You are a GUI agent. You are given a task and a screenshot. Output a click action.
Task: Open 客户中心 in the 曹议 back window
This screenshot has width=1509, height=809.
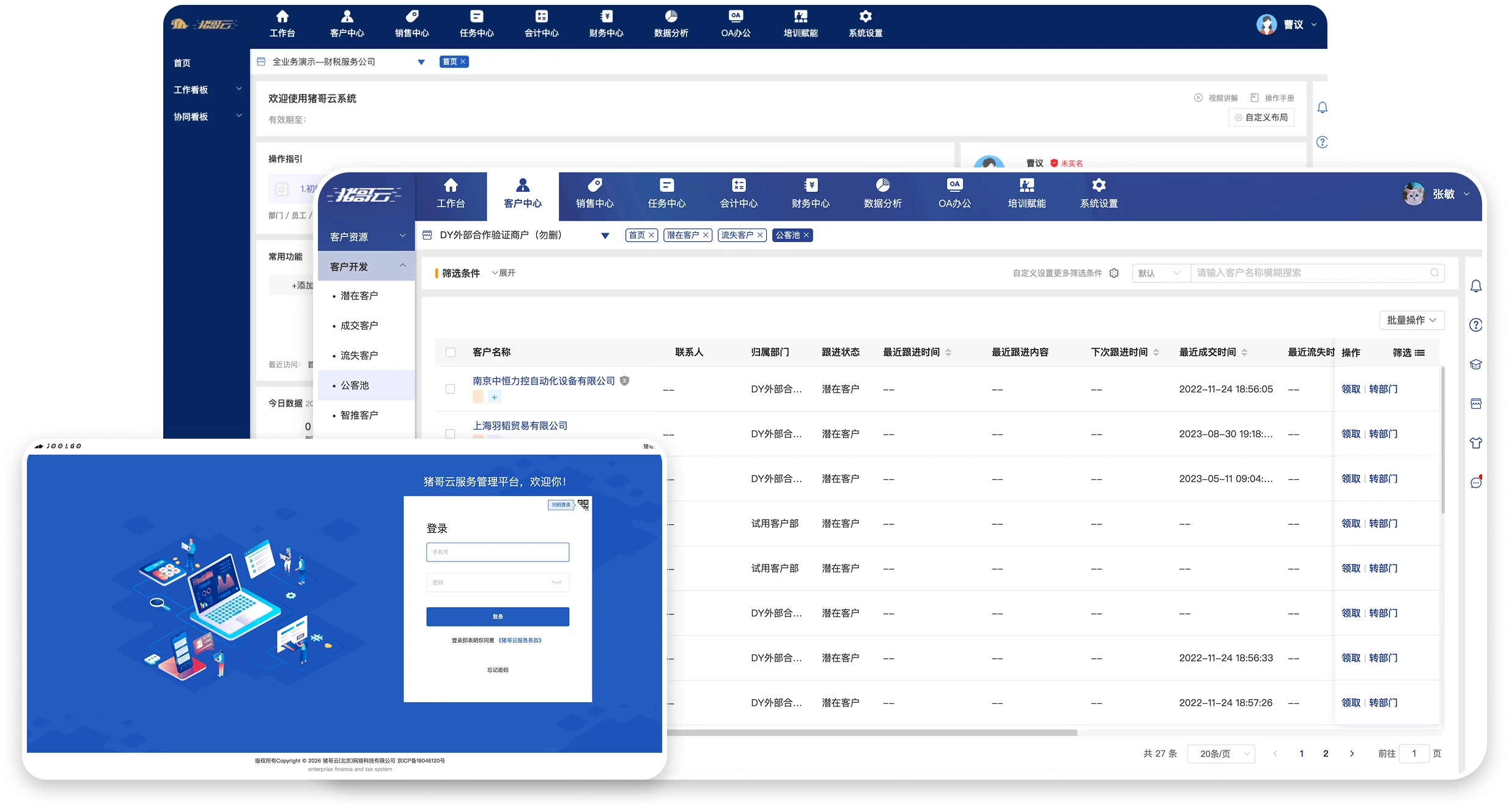(347, 24)
